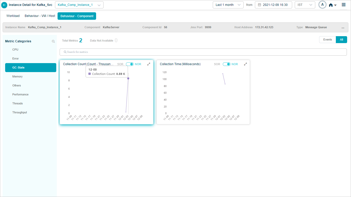This screenshot has height=197, width=351.
Task: Select the Throughput metric category
Action: pos(20,112)
